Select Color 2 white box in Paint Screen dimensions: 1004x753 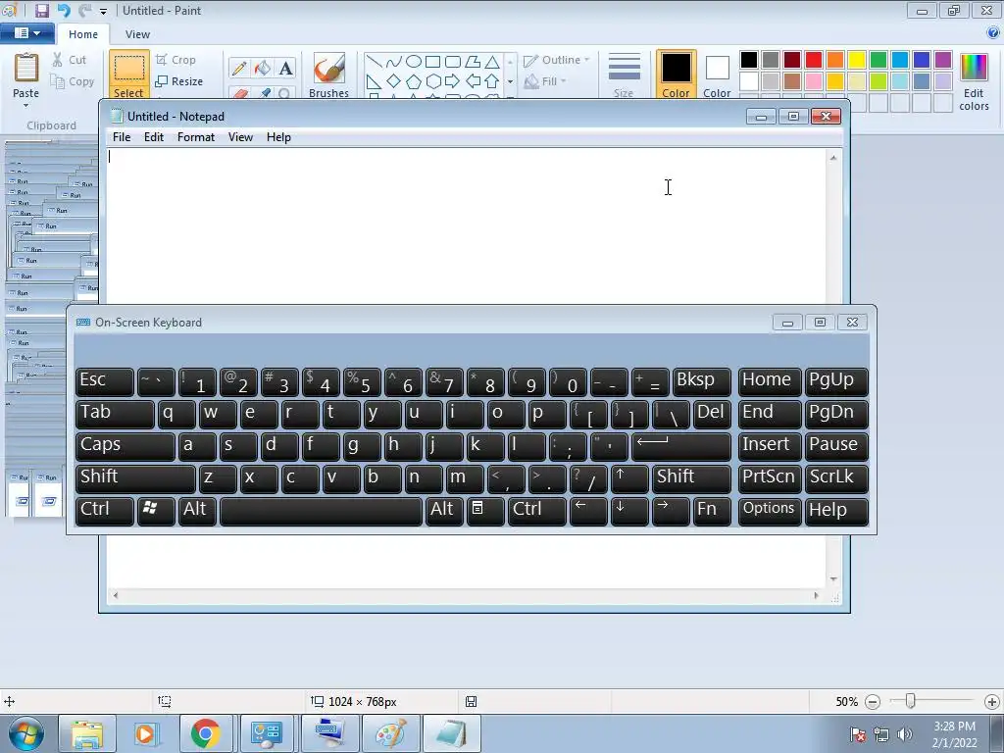click(717, 75)
